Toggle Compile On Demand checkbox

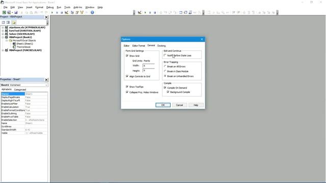[x=165, y=87]
